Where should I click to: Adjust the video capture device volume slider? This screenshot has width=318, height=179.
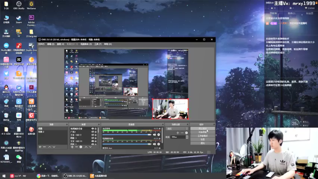pos(127,144)
